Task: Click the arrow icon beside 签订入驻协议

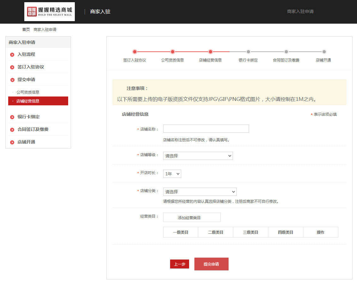Action: (12, 67)
